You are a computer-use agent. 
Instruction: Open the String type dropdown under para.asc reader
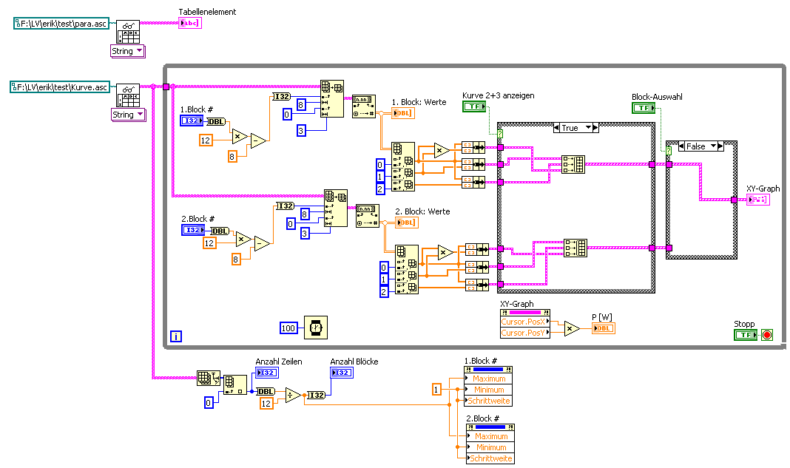click(x=128, y=51)
